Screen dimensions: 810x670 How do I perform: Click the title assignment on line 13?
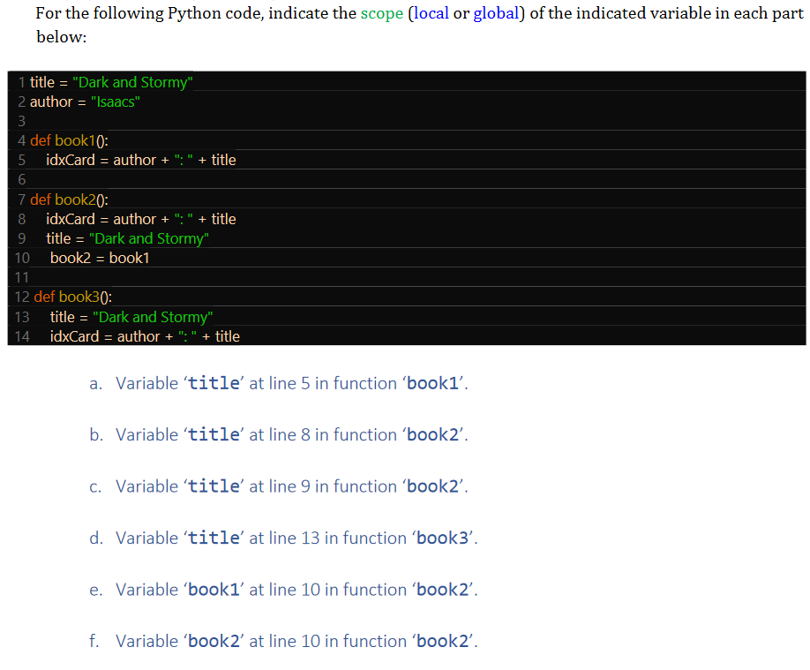click(x=131, y=317)
